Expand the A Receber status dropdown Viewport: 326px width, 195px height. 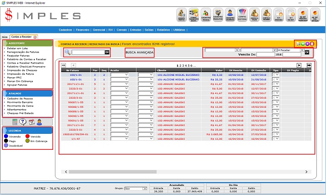(x=301, y=50)
